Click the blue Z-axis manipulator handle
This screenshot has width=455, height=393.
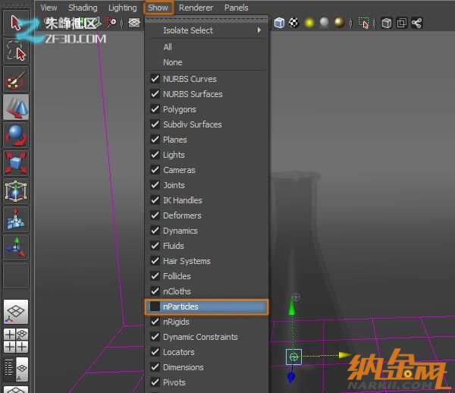coord(290,377)
